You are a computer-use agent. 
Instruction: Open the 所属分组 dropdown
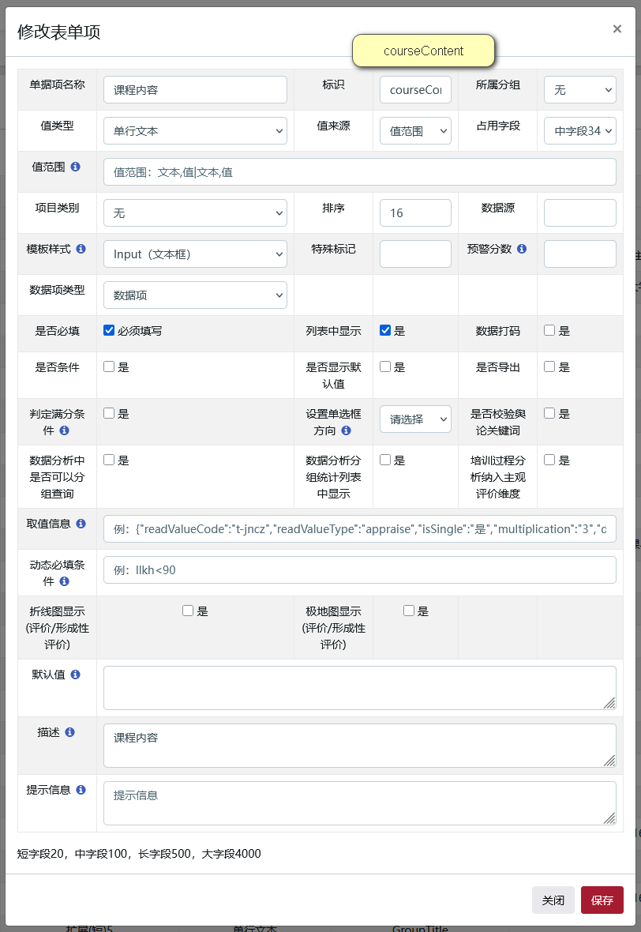click(579, 90)
